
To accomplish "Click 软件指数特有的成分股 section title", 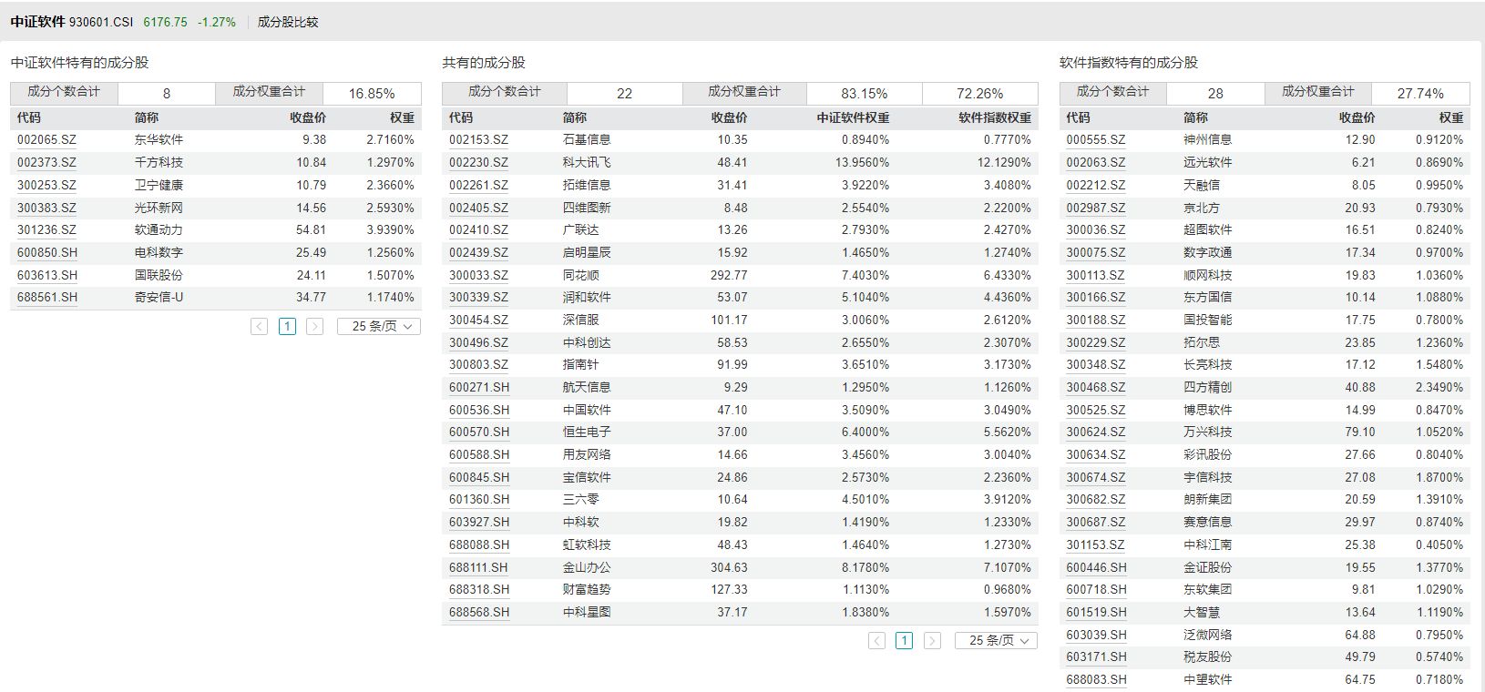I will (1128, 63).
